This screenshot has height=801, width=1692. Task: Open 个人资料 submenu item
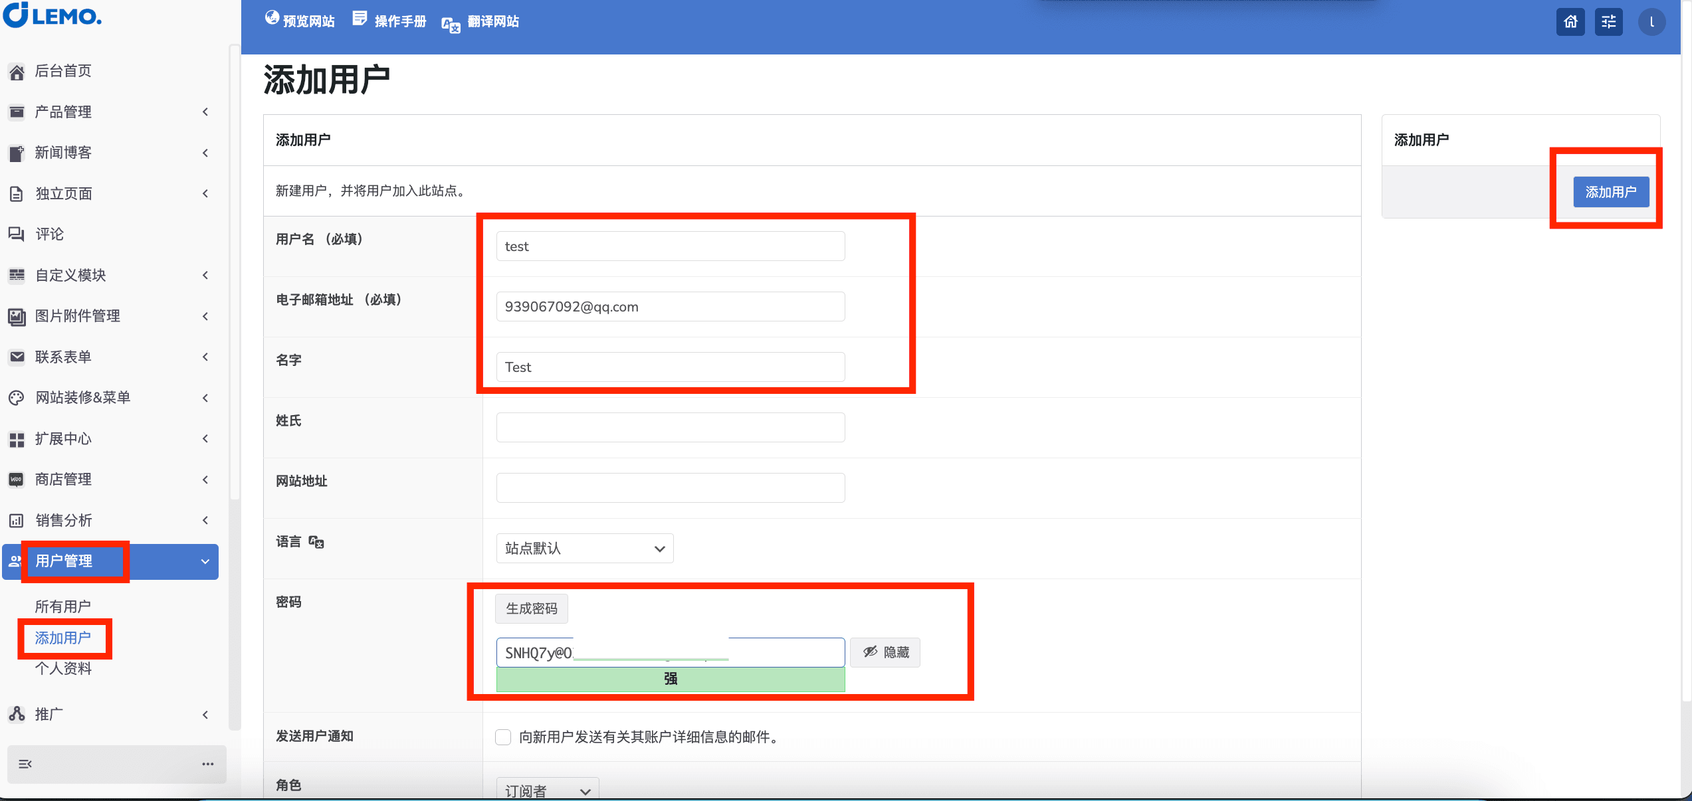63,668
